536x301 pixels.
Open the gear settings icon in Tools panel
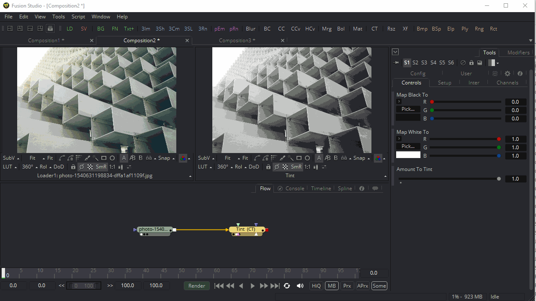click(x=508, y=73)
